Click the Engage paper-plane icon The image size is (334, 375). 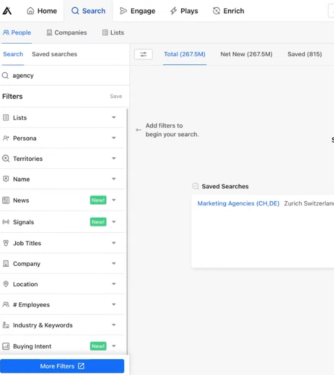pos(123,11)
